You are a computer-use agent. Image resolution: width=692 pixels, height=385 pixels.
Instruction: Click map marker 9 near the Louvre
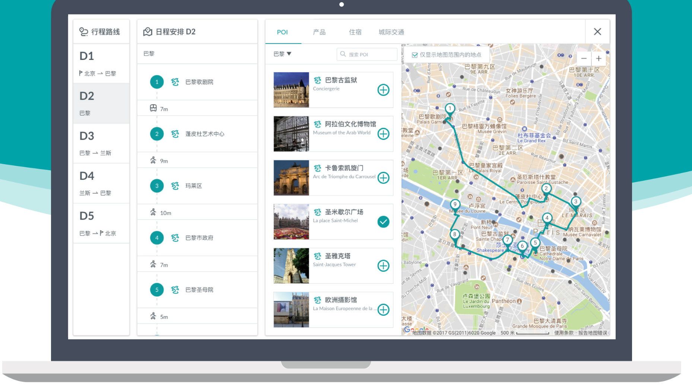pos(455,204)
